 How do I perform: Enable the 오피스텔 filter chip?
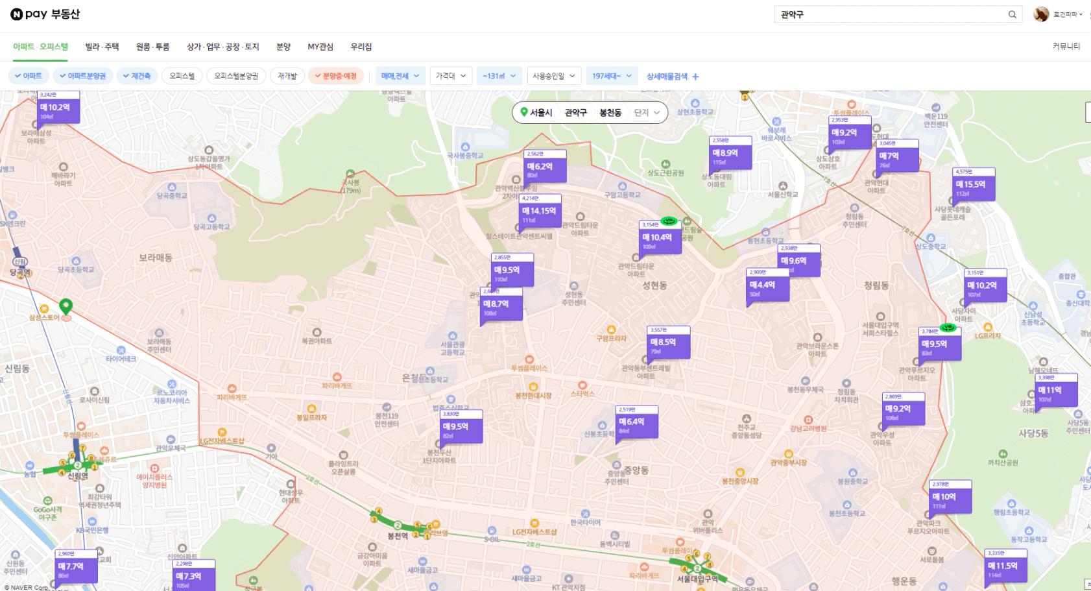point(182,76)
